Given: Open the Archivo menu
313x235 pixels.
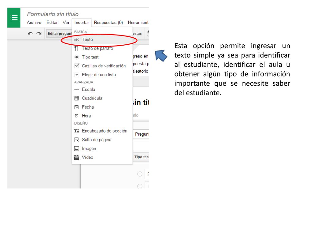Looking at the screenshot, I should pyautogui.click(x=34, y=22).
